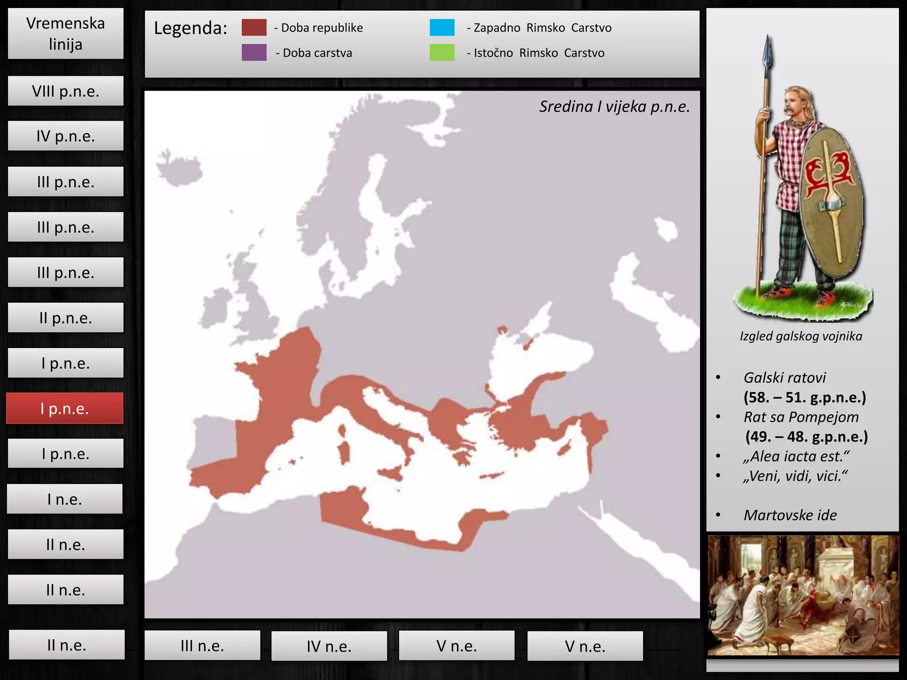Click the Sredina I vijeka p.n.e. map title
Screen dimensions: 907x680
pyautogui.click(x=614, y=107)
